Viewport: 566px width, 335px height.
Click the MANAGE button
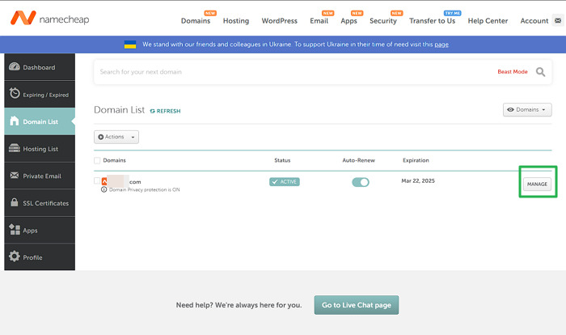(537, 184)
